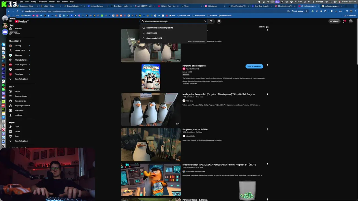Viewport: 358px width, 201px height.
Task: Go back with browser back arrow
Action: pyautogui.click(x=9, y=11)
